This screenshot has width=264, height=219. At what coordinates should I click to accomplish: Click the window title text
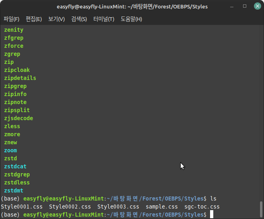tap(132, 6)
